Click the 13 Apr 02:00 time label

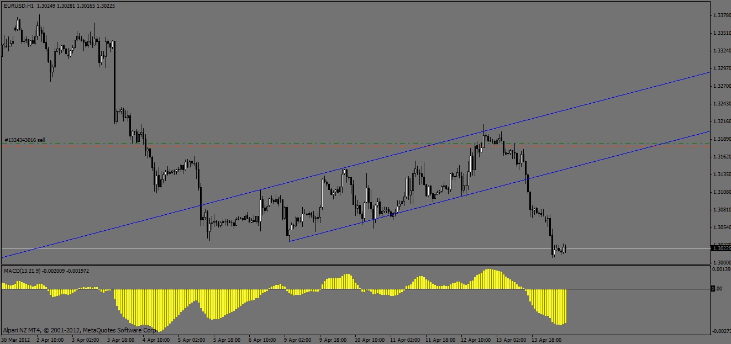511,340
